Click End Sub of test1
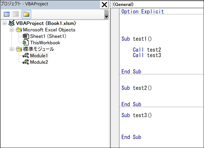This screenshot has width=204, height=148. tap(131, 72)
